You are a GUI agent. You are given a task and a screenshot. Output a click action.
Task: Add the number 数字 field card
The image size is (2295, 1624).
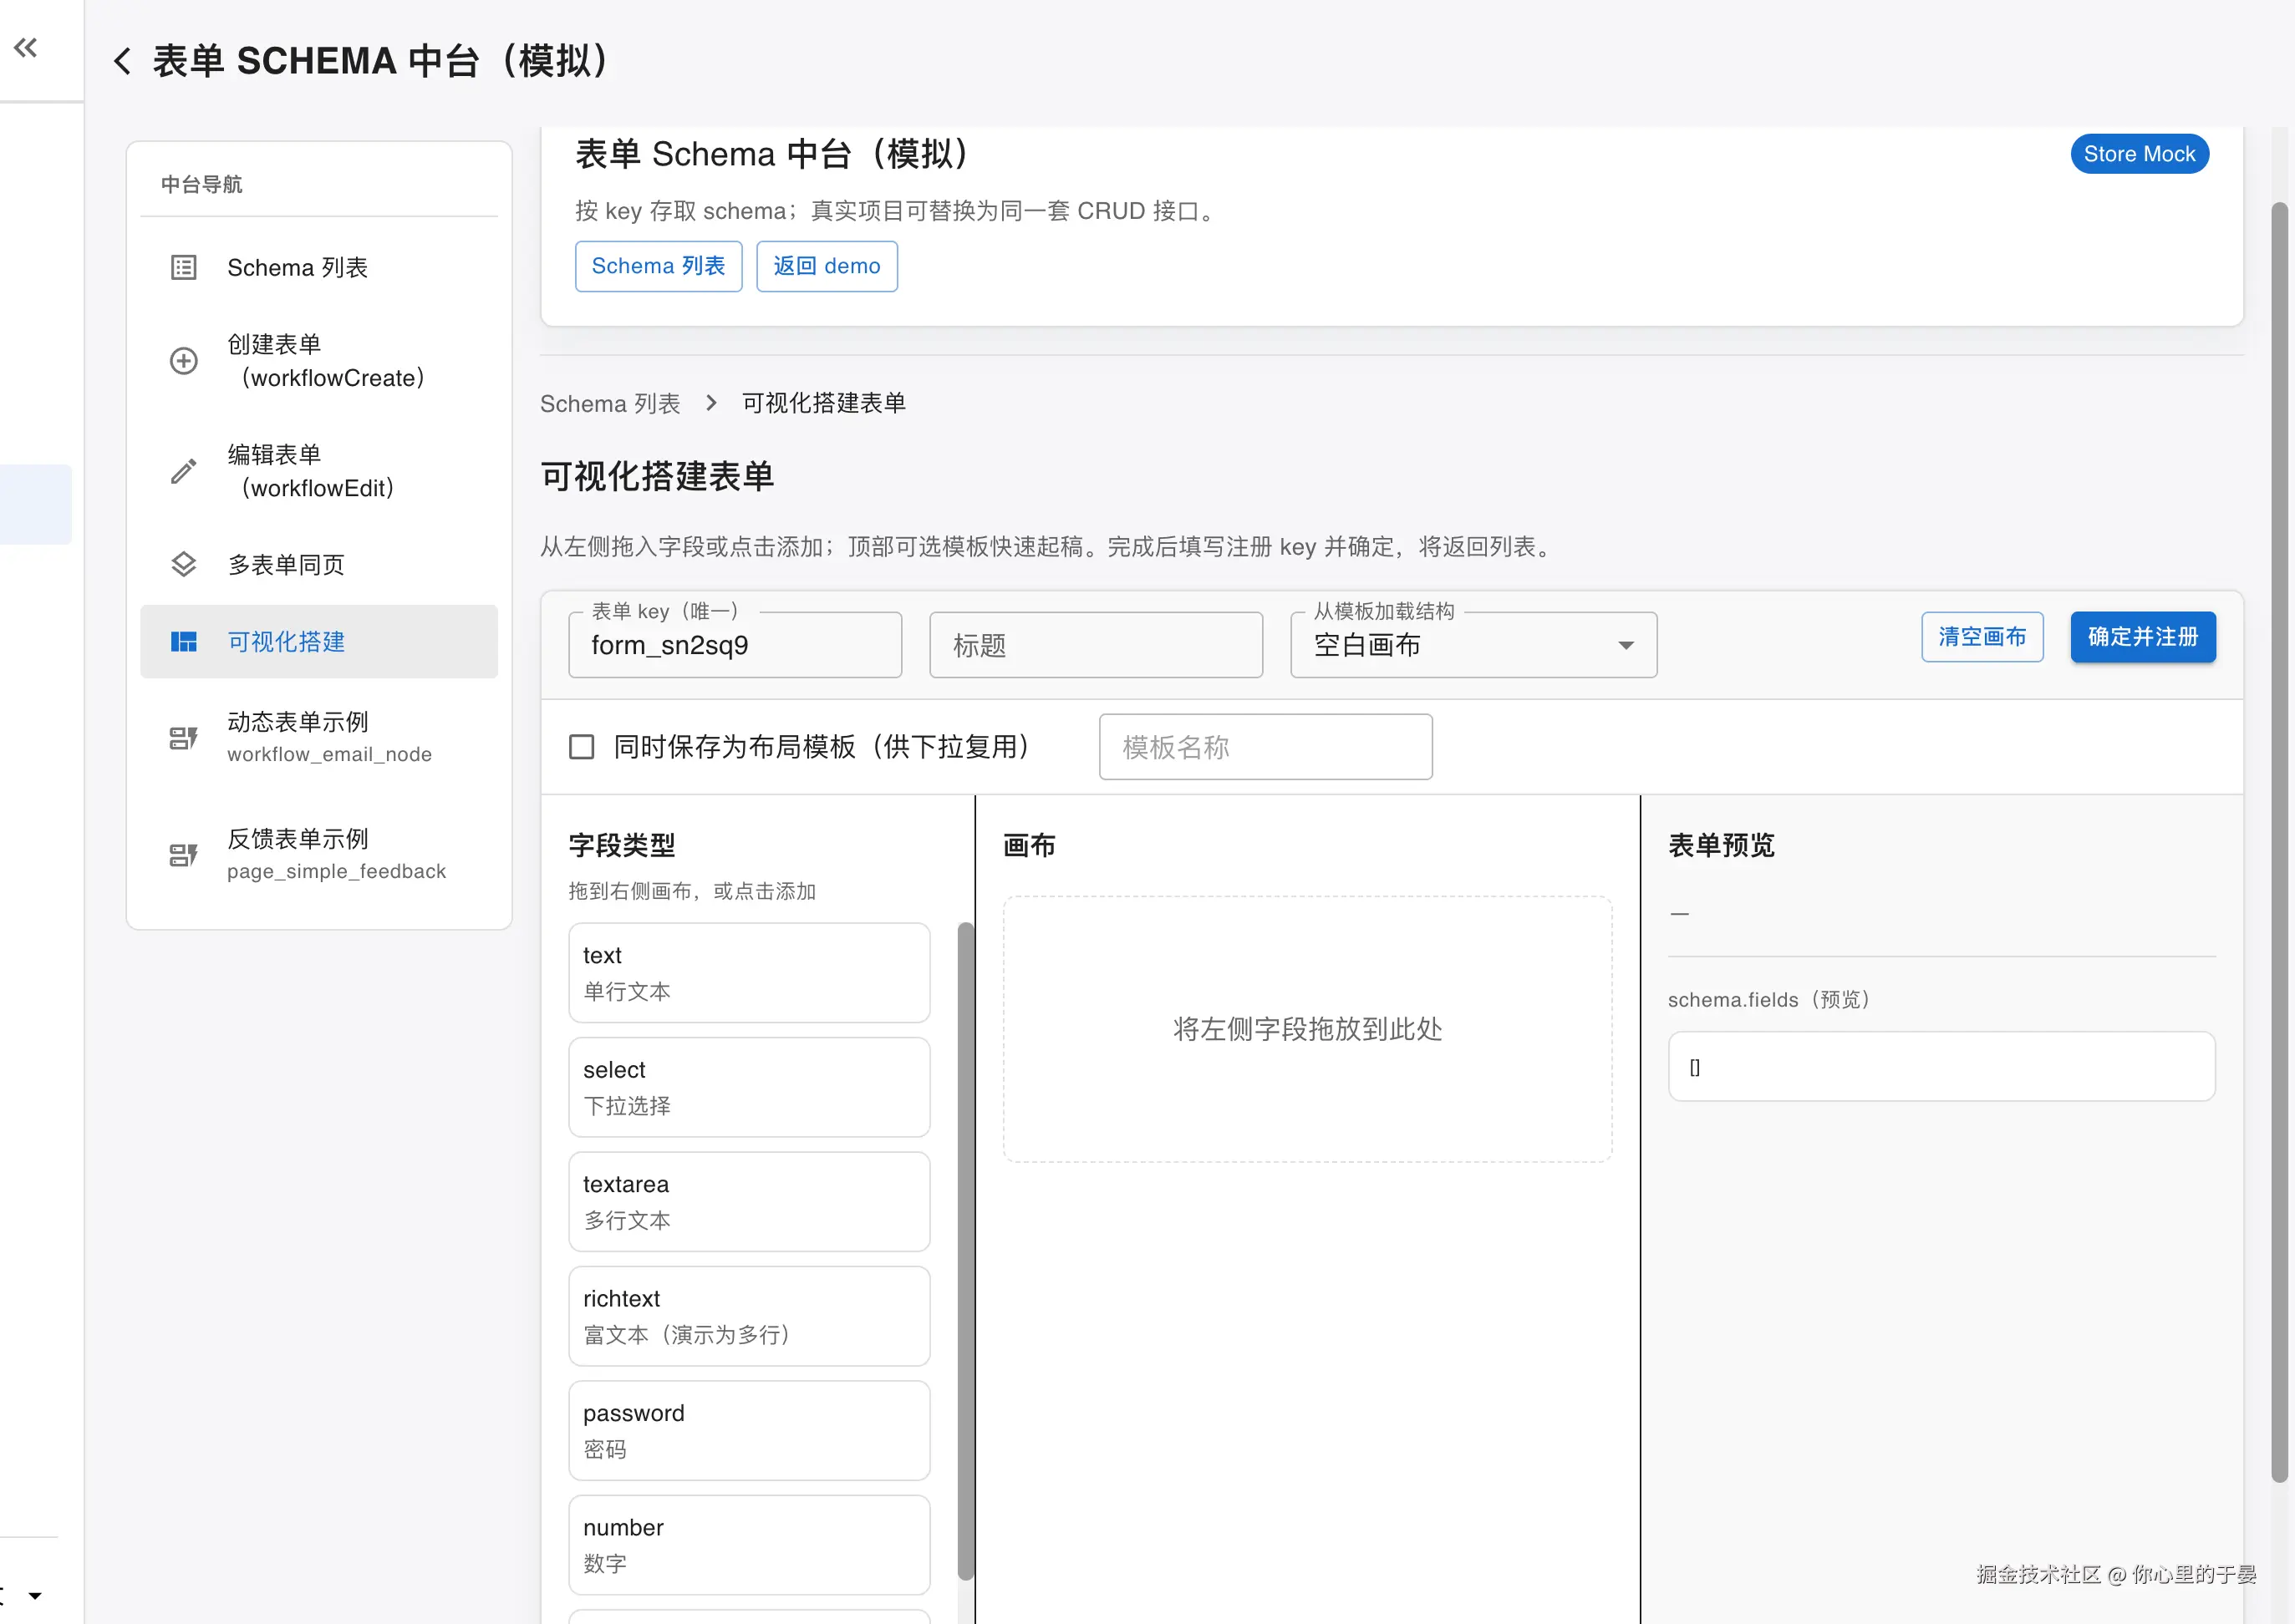coord(750,1545)
